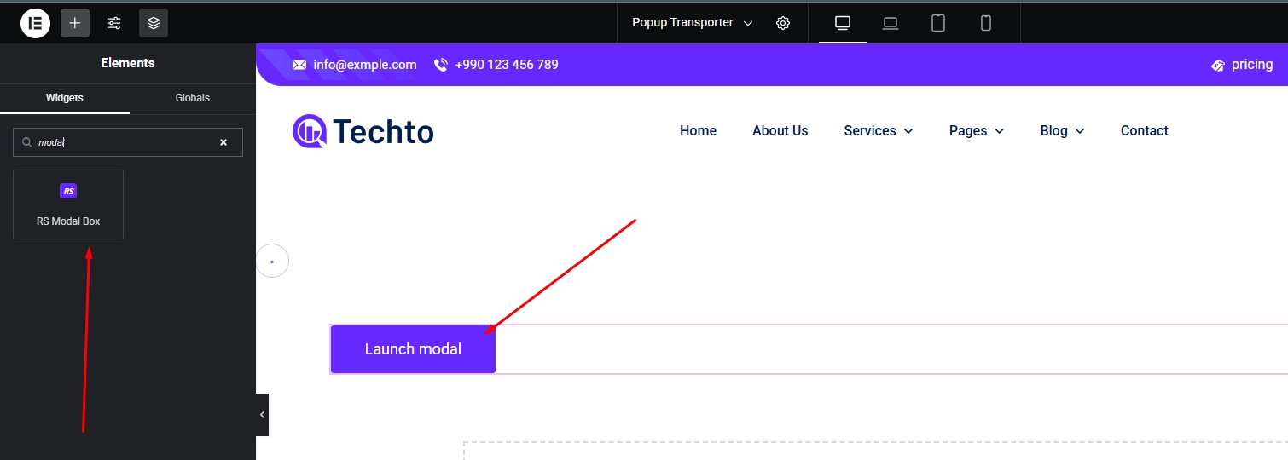Open page settings gear icon

(x=783, y=23)
